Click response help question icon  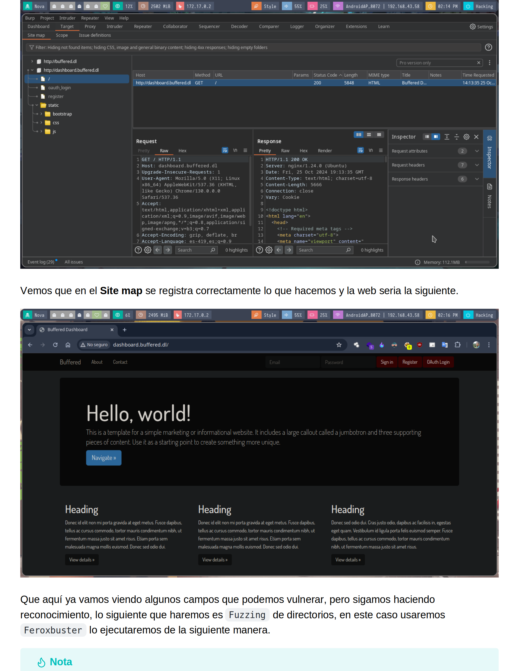259,250
